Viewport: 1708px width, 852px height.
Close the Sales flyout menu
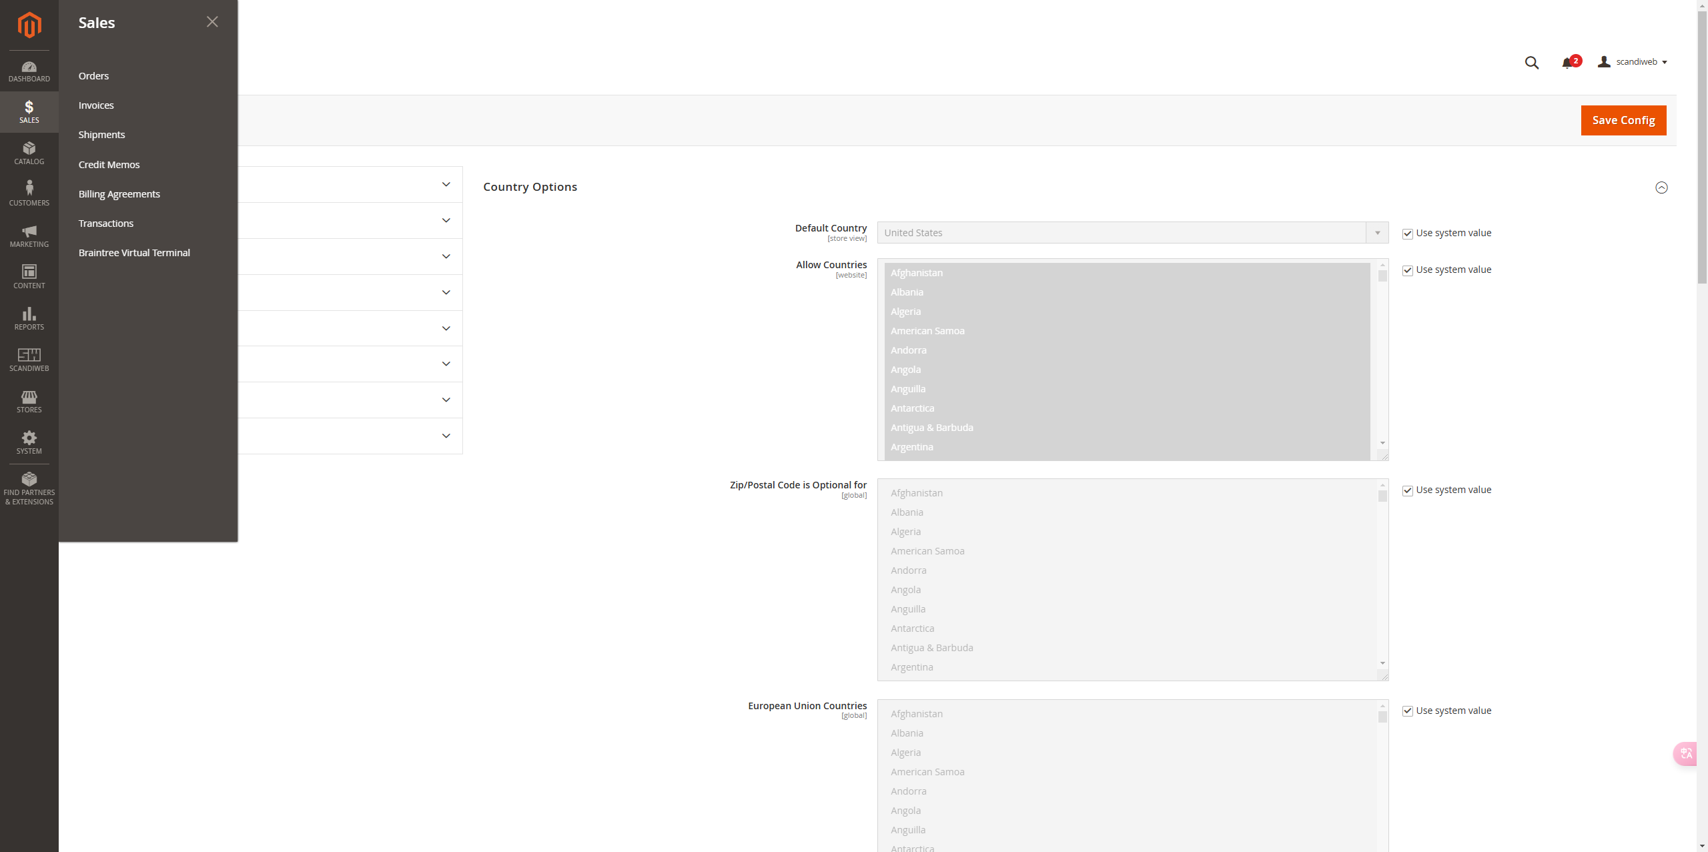coord(212,22)
